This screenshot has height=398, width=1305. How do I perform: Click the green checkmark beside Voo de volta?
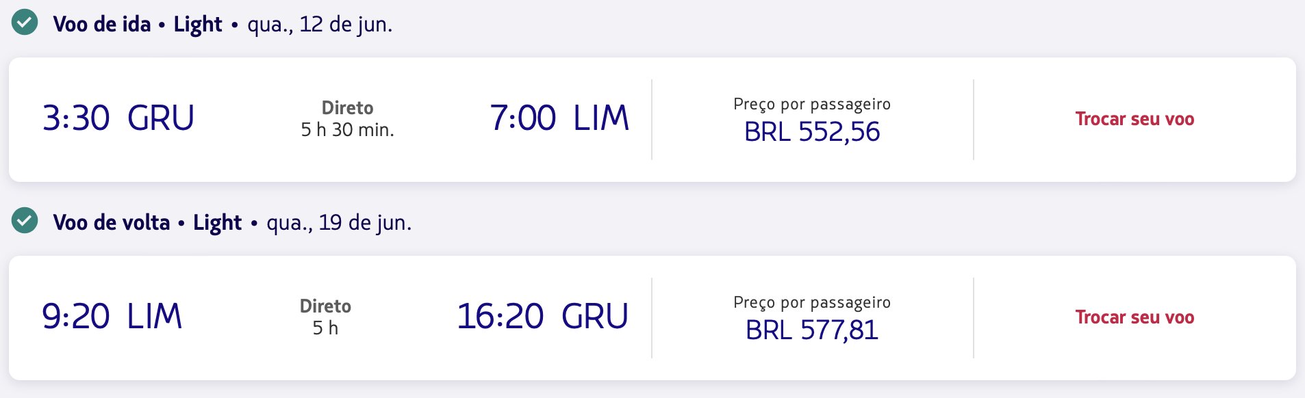(25, 220)
